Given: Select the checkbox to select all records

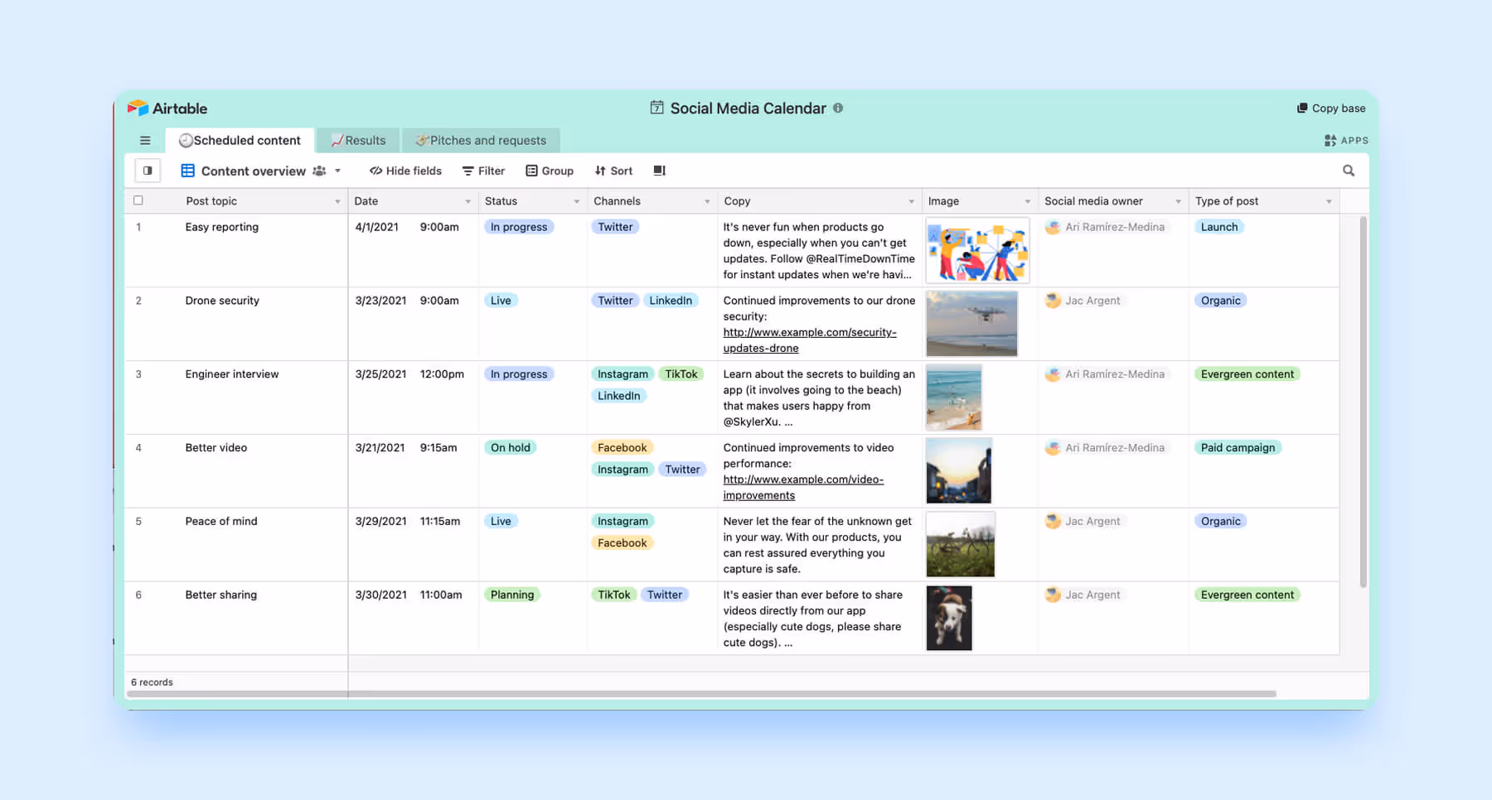Looking at the screenshot, I should tap(138, 200).
